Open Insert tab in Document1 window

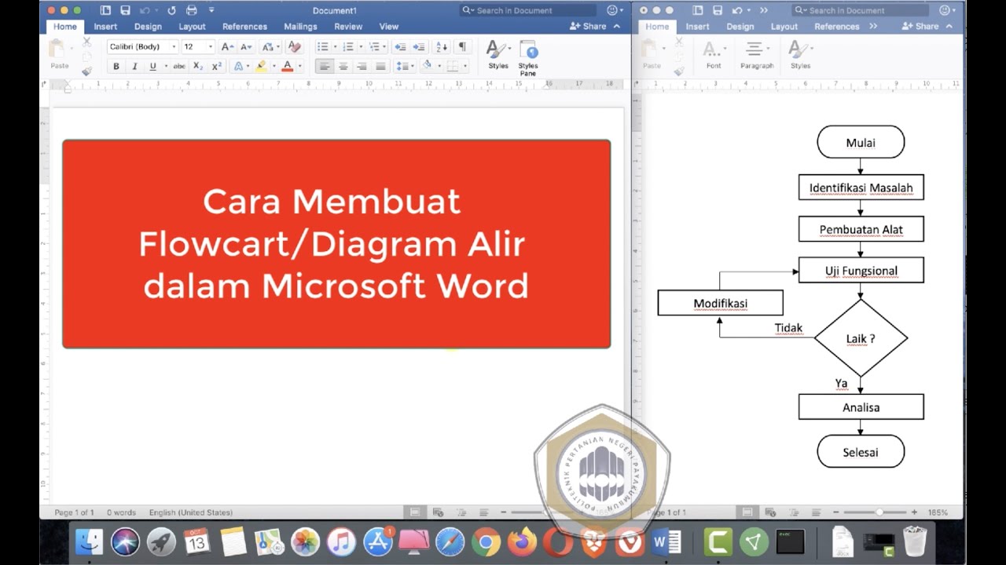105,26
